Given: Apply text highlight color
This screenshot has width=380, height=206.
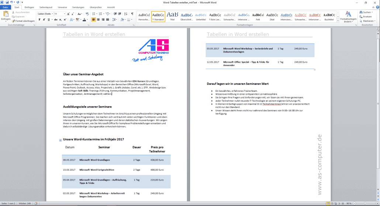Looking at the screenshot, I should point(77,20).
